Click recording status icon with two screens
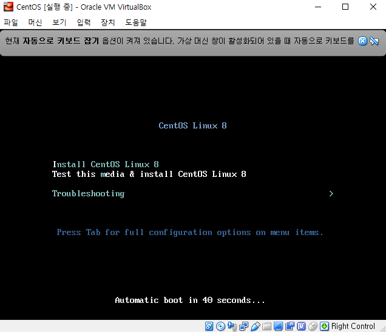This screenshot has width=386, height=332. [x=289, y=327]
